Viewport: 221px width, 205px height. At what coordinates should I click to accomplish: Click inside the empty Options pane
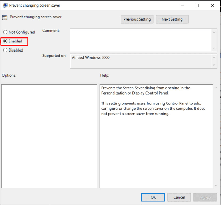49,136
